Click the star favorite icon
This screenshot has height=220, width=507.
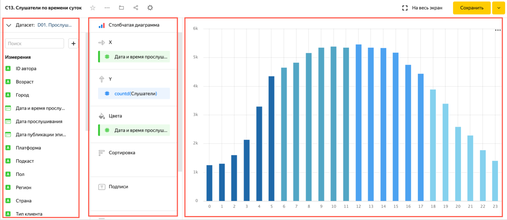(92, 8)
